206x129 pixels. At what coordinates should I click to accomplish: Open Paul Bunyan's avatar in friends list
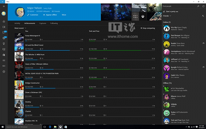[167, 36]
